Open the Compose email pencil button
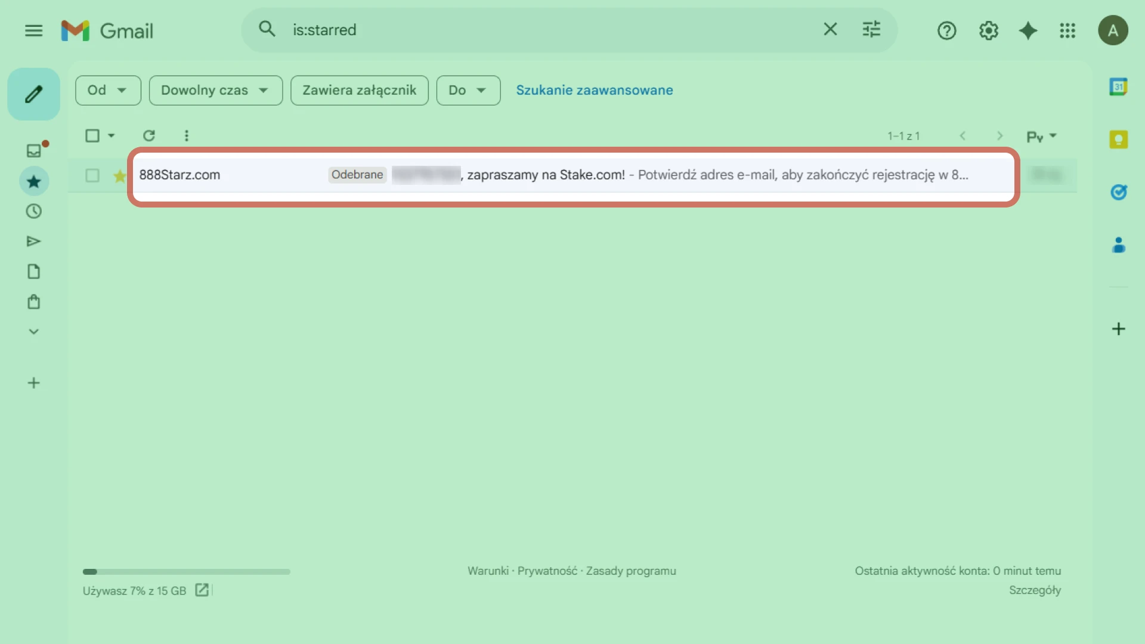Viewport: 1145px width, 644px height. pyautogui.click(x=33, y=94)
